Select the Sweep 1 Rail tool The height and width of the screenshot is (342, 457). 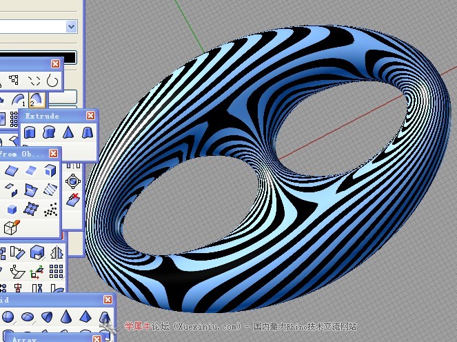pyautogui.click(x=19, y=100)
